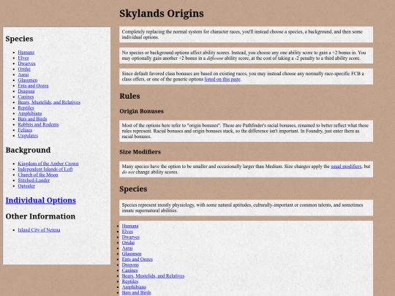Click the paragraph starting 'Most of the options'
Screen dimensions: 395x296
click(x=246, y=131)
